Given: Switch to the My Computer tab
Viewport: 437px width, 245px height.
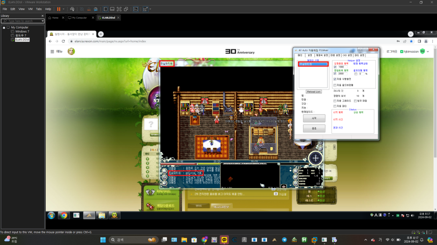Looking at the screenshot, I should coord(79,18).
